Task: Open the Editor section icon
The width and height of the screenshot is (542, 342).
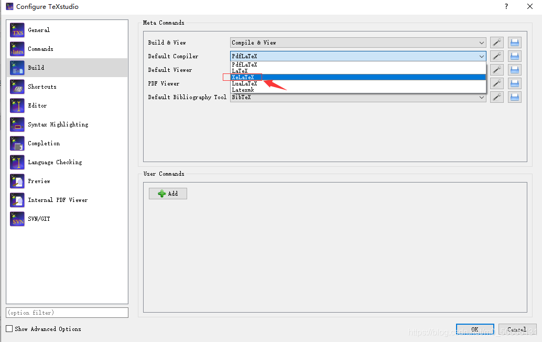Action: (x=17, y=105)
